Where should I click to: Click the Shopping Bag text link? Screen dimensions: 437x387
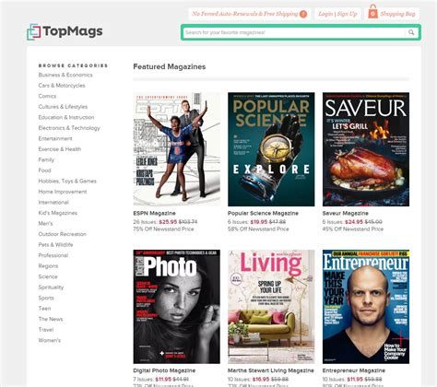tap(397, 14)
